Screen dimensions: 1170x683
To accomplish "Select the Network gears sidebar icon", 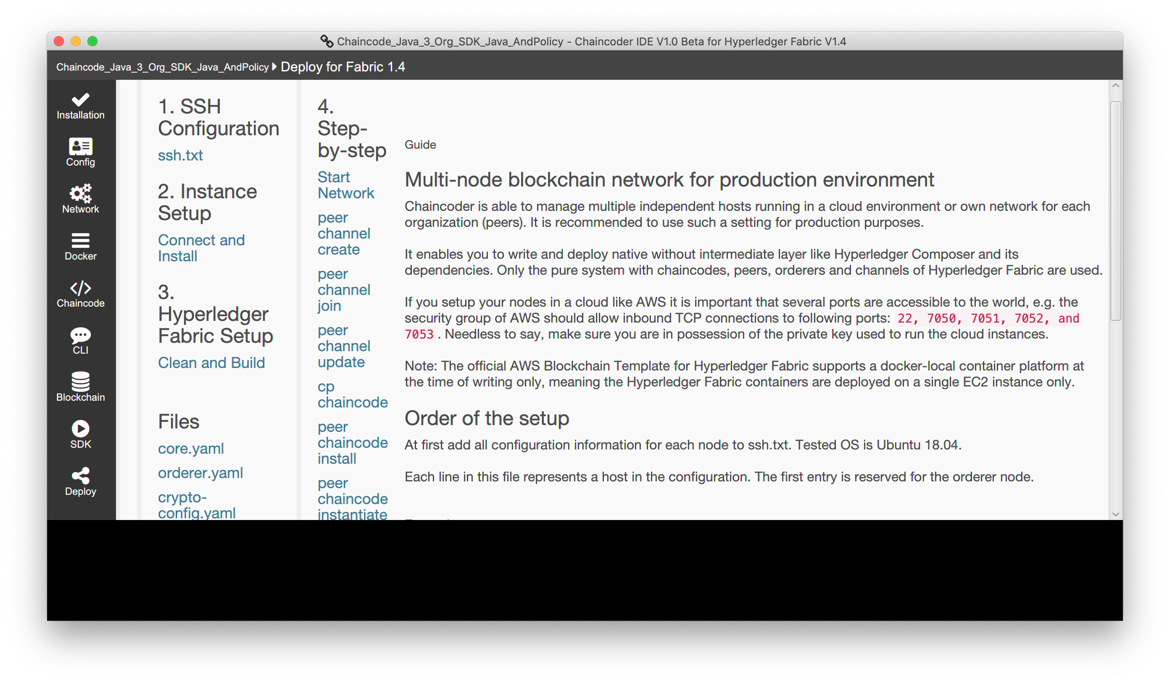I will 80,194.
